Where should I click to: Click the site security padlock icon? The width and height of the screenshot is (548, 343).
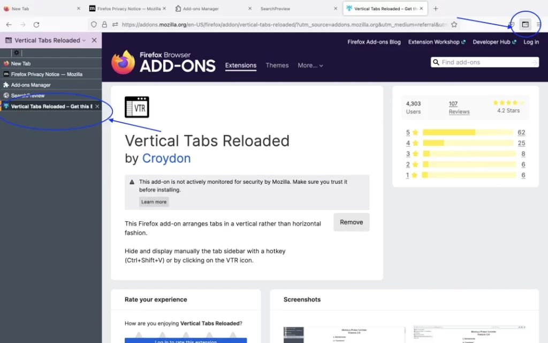[x=104, y=25]
